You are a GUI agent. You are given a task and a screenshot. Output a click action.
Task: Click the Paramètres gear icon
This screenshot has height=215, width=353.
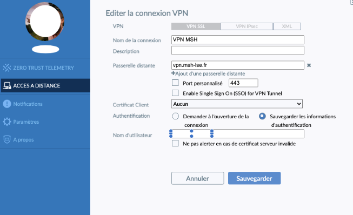[7, 122]
